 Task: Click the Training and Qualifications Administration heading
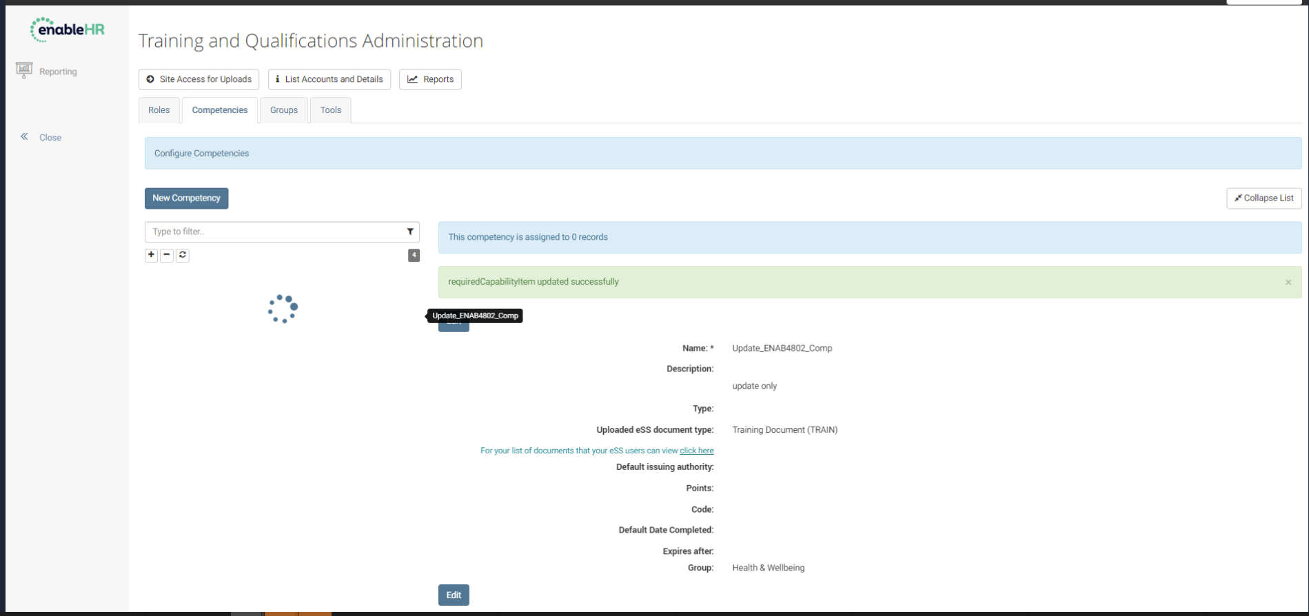(311, 41)
